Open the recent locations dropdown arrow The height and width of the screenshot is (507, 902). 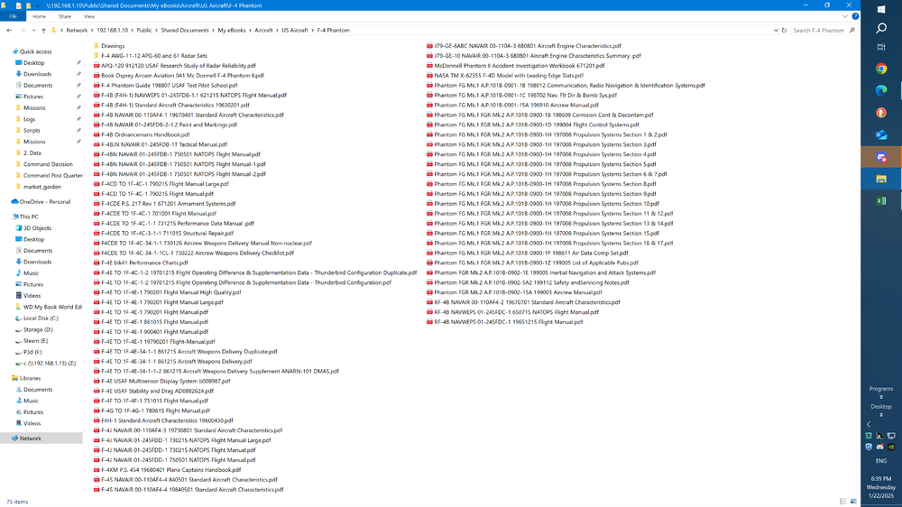tap(33, 31)
